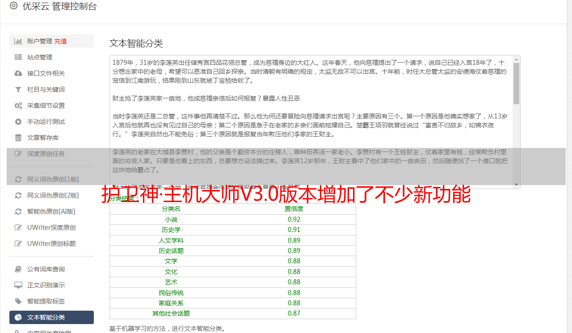This screenshot has height=333, width=572.
Task: Click the text area scrollbar down arrow
Action: coord(517,185)
